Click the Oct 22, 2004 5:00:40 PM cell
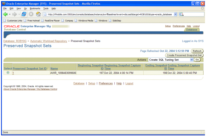206x136 pixels. (182, 73)
